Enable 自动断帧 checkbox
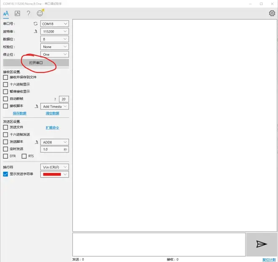This screenshot has height=262, width=278. [5, 99]
